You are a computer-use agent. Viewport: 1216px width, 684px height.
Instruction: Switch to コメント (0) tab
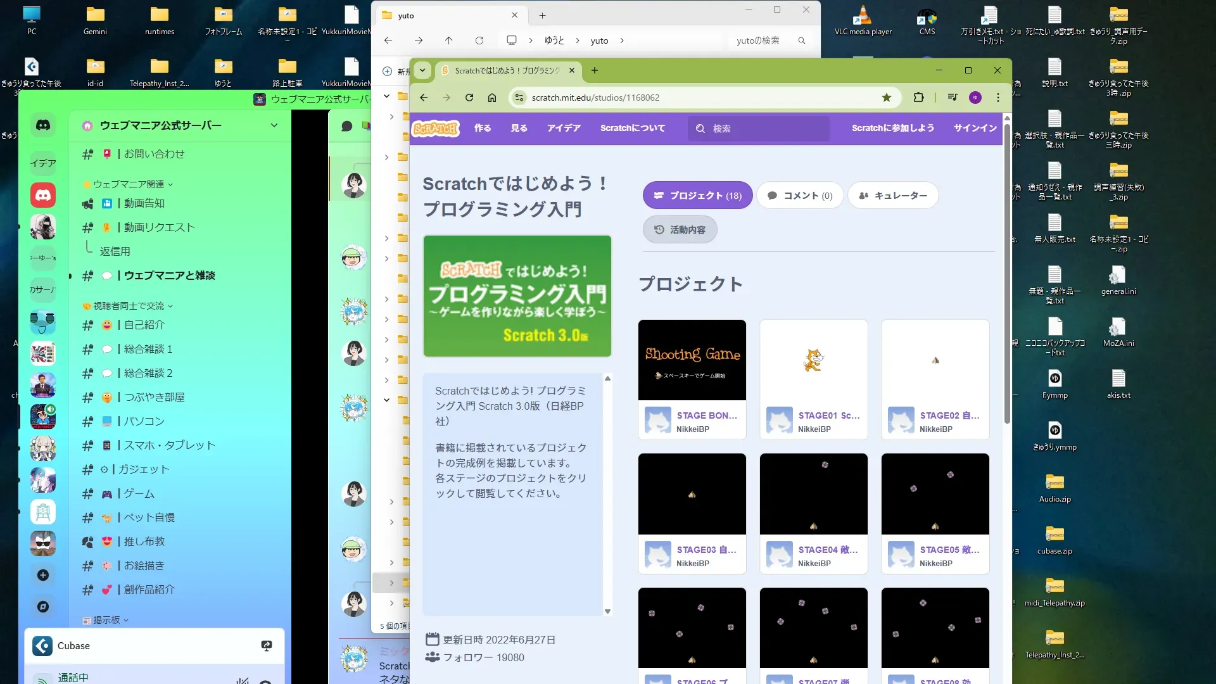pyautogui.click(x=800, y=196)
